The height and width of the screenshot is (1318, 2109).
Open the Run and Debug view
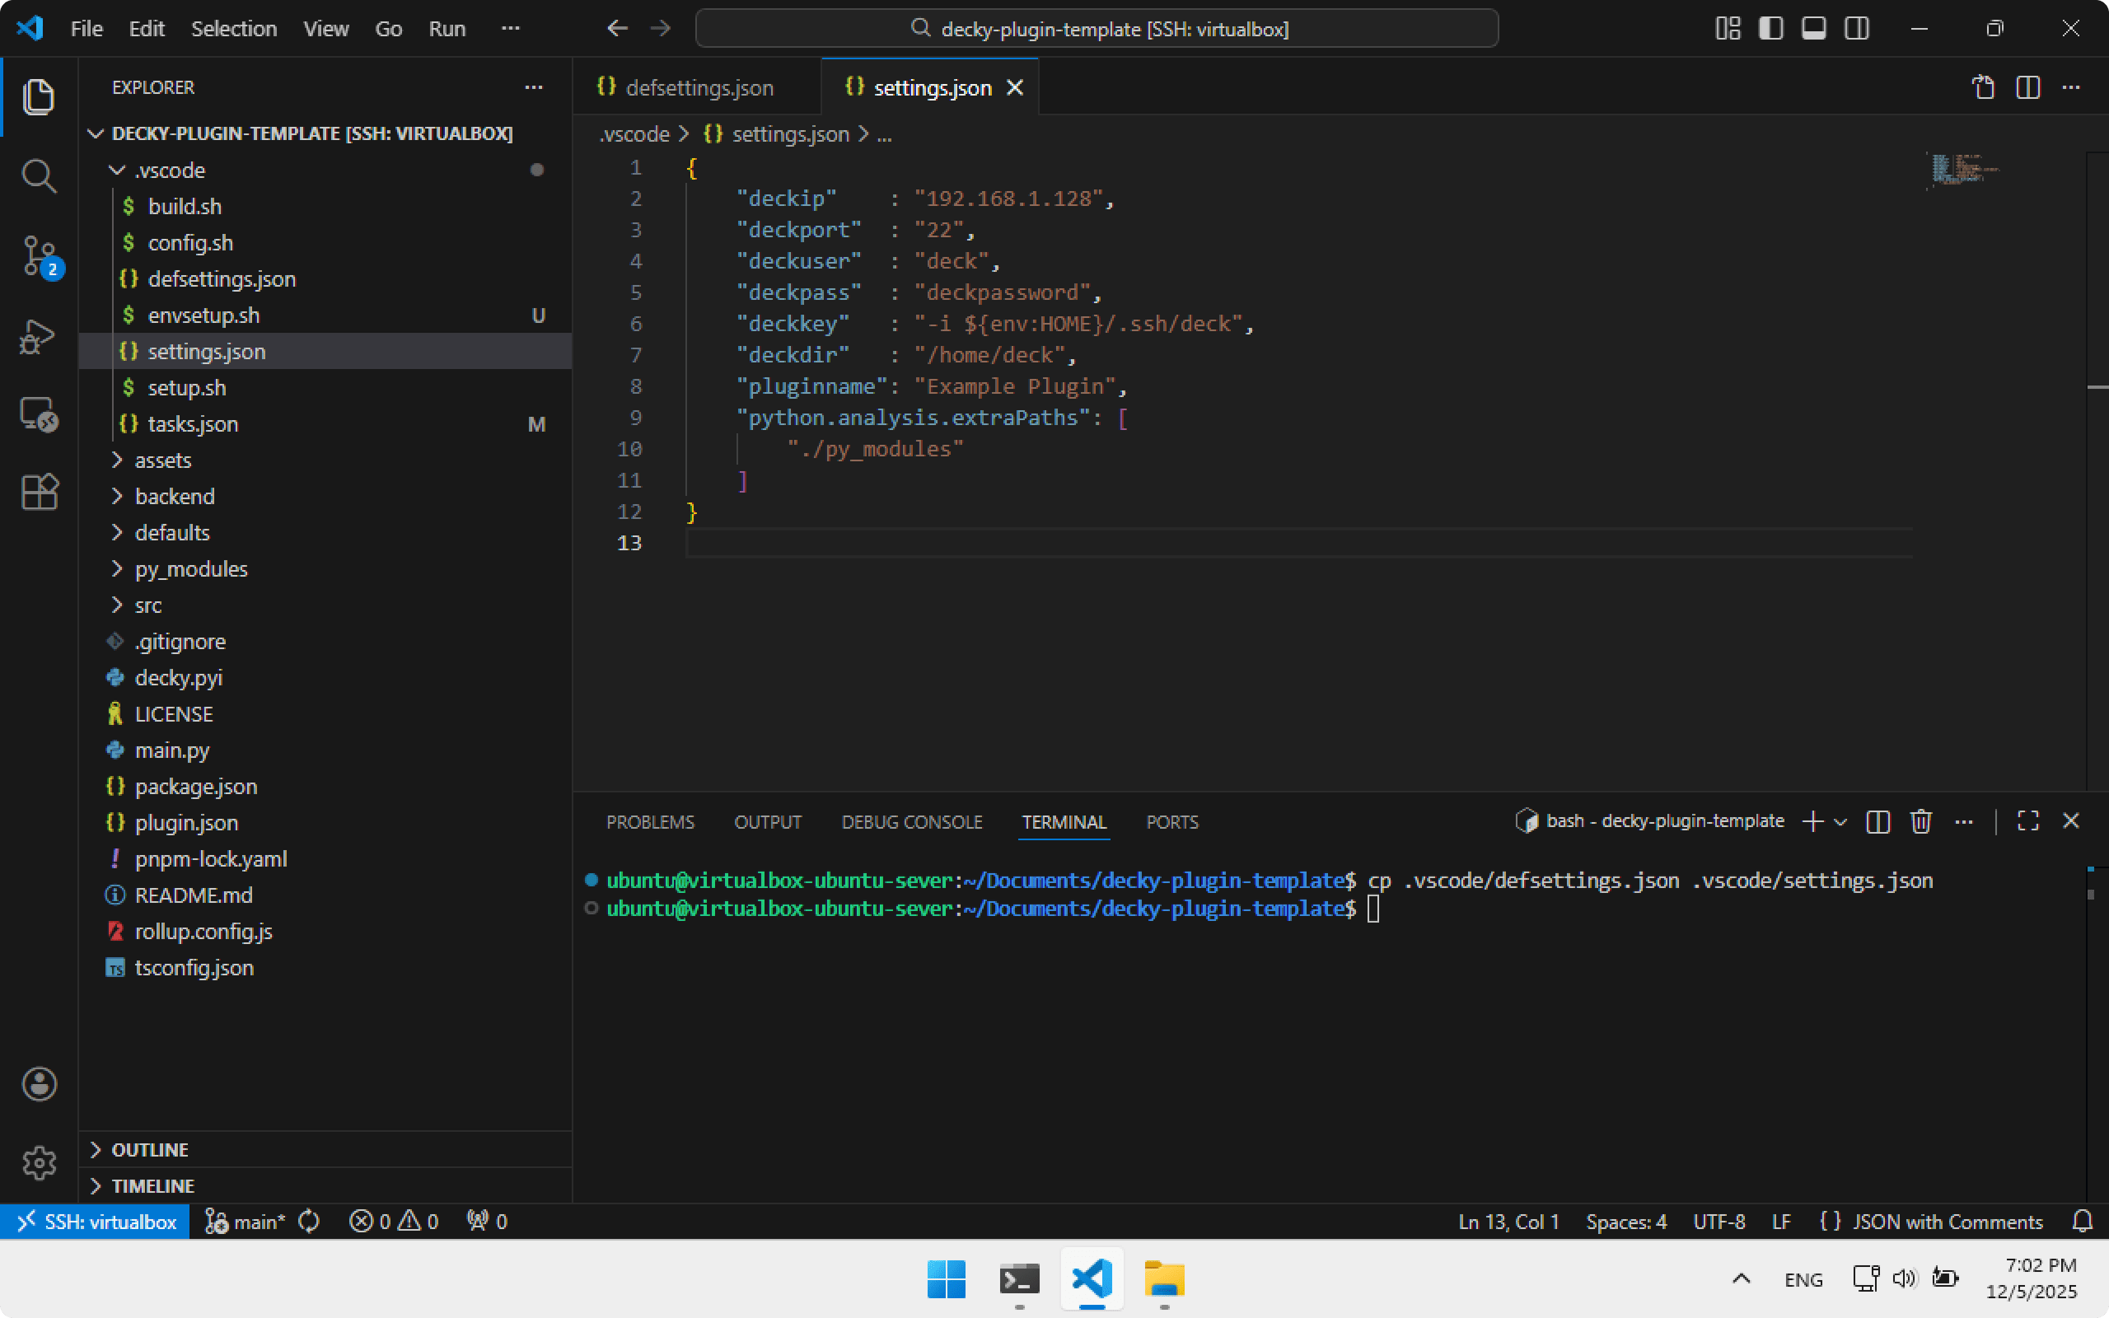click(39, 336)
